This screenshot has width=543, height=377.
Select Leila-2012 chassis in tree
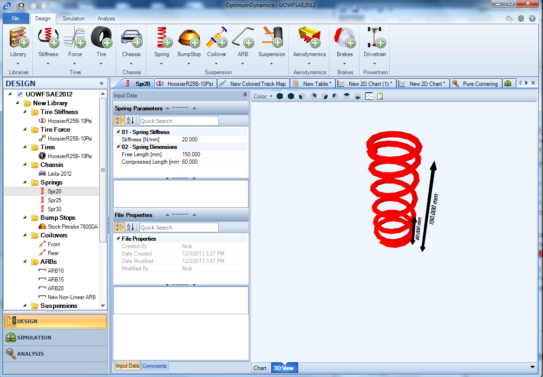[x=59, y=173]
